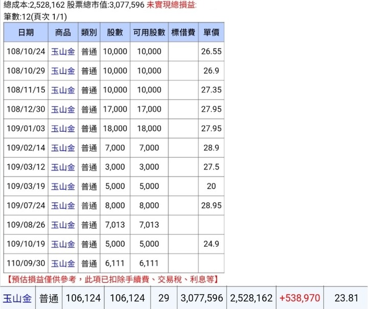Open 玉山金 link in 109/07/24 row

tap(63, 206)
